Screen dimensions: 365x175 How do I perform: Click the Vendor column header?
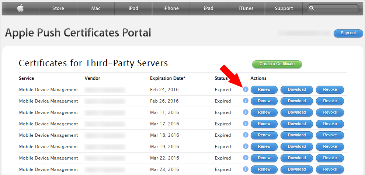(x=93, y=78)
